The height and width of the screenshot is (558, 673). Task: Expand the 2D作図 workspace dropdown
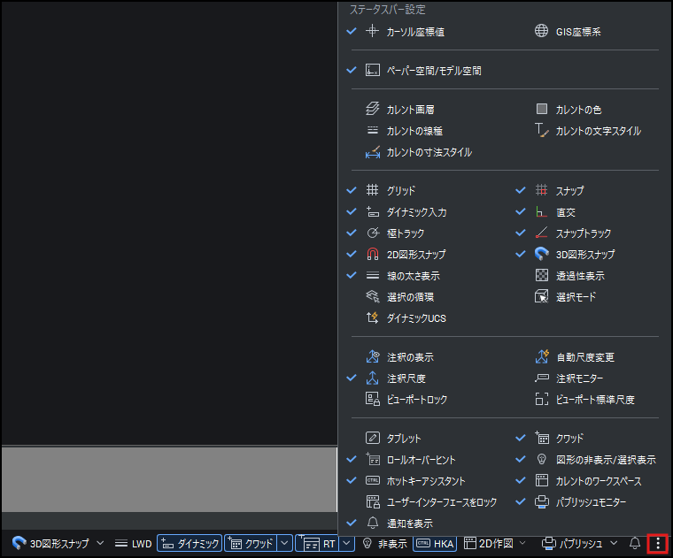pos(522,544)
